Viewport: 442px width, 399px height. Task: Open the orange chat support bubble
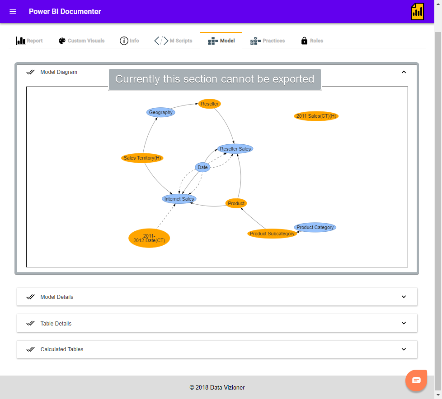[x=416, y=381]
